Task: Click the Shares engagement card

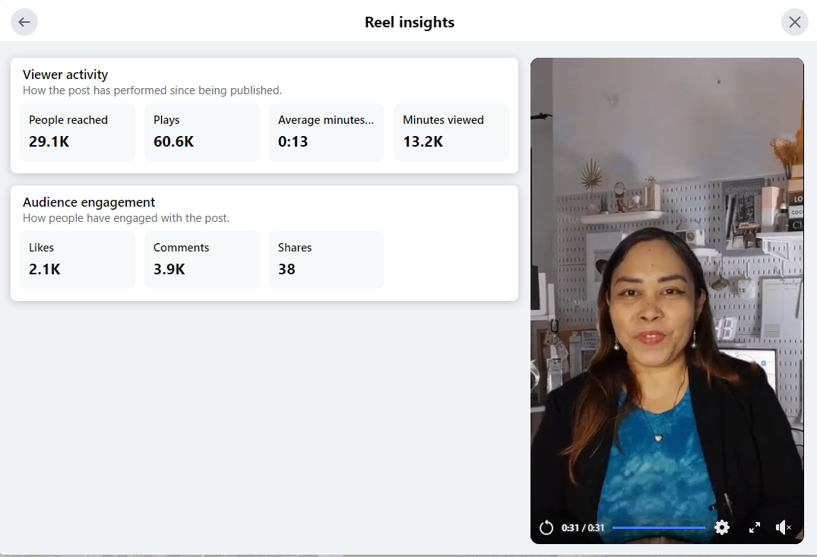Action: coord(327,259)
